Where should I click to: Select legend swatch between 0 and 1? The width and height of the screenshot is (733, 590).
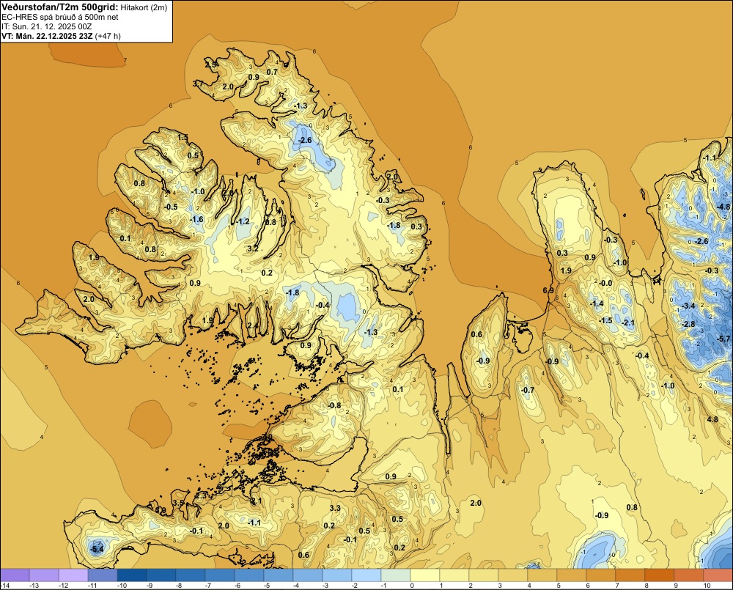tap(425, 575)
